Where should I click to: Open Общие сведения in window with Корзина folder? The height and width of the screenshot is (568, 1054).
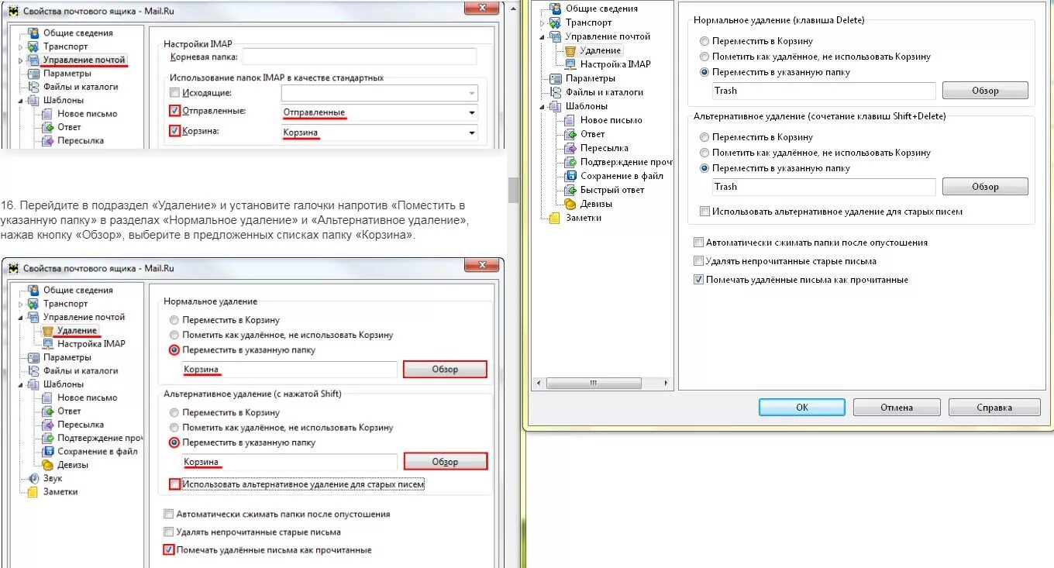77,290
